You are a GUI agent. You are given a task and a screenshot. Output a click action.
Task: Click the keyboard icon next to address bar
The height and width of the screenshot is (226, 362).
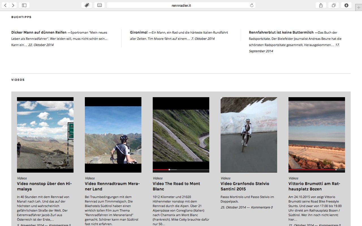point(99,5)
